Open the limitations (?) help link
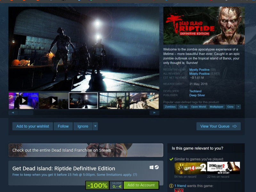 pos(135,175)
